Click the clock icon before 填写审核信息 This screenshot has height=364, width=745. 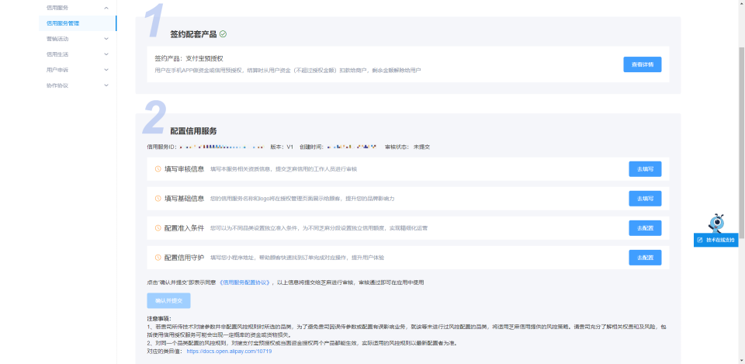(x=158, y=168)
